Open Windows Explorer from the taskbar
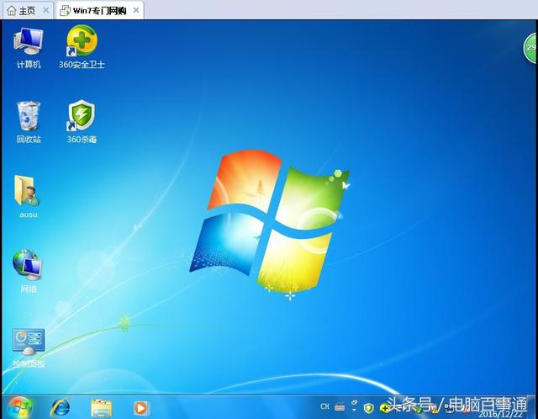This screenshot has height=419, width=538. tap(101, 407)
